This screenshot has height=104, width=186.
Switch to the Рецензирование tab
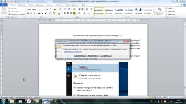[x=72, y=5]
